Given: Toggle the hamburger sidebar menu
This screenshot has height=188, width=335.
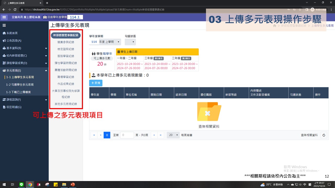Looking at the screenshot, I should pos(4,25).
